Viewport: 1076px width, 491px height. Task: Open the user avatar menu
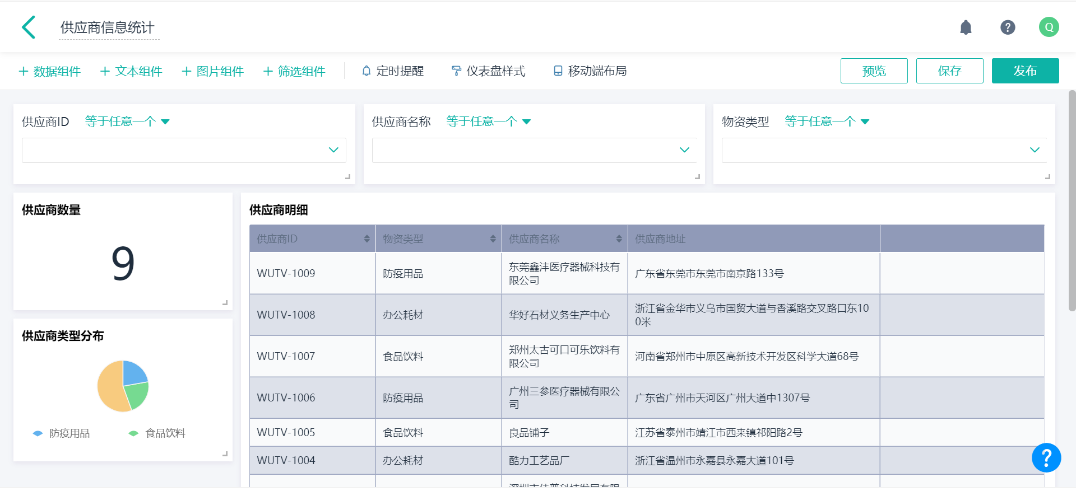point(1048,27)
